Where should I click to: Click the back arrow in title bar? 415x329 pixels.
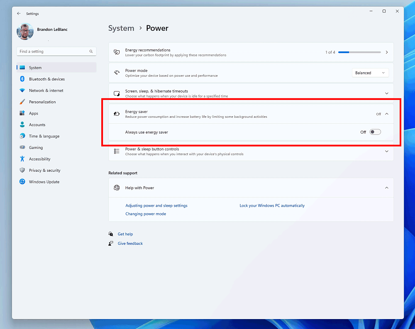click(19, 14)
